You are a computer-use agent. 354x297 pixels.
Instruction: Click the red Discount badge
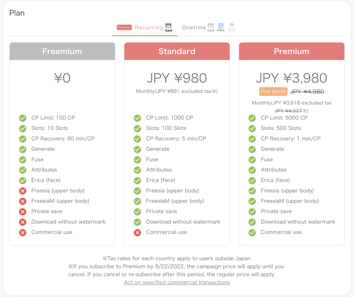[124, 27]
